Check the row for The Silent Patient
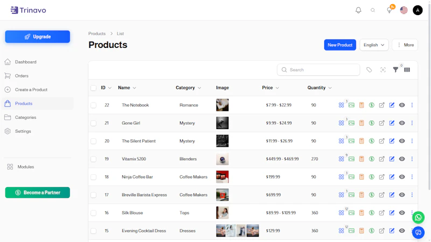The height and width of the screenshot is (242, 431). tap(93, 141)
